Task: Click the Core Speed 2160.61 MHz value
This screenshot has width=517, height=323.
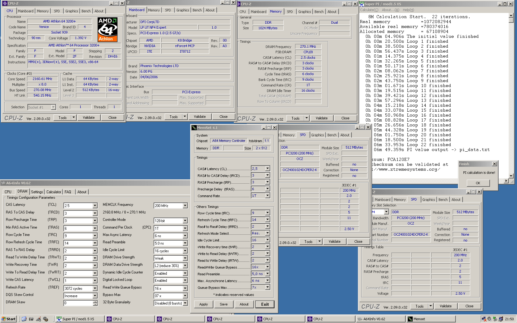Action: point(42,79)
